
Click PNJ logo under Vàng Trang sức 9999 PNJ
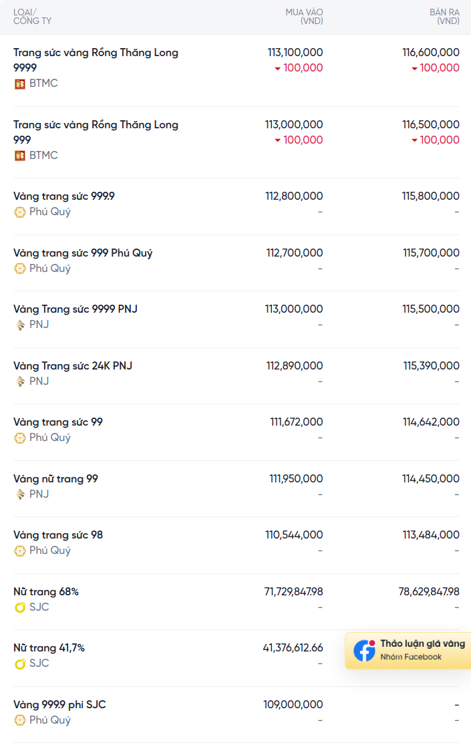[19, 325]
